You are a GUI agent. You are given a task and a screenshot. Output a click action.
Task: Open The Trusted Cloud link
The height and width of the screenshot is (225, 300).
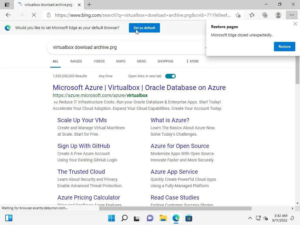[x=81, y=172]
